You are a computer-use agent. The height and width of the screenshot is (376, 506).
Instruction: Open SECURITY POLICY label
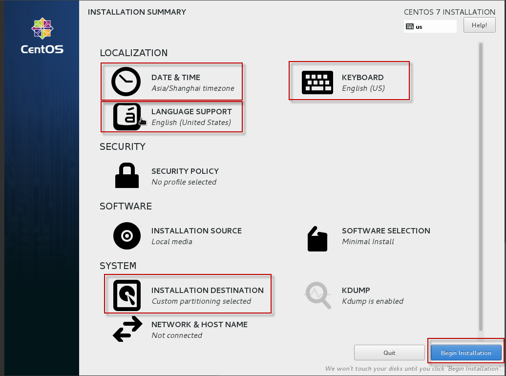(x=185, y=171)
